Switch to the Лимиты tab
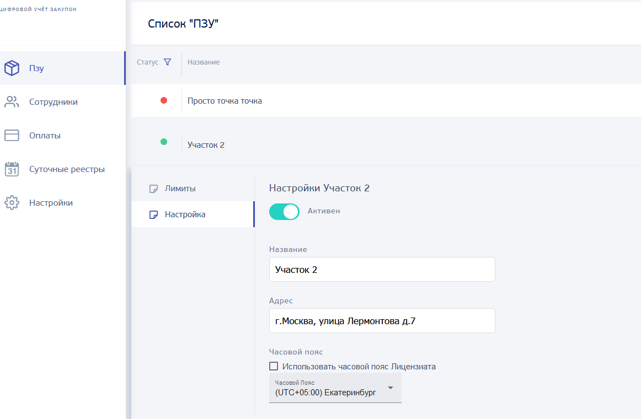The height and width of the screenshot is (419, 641). 180,189
